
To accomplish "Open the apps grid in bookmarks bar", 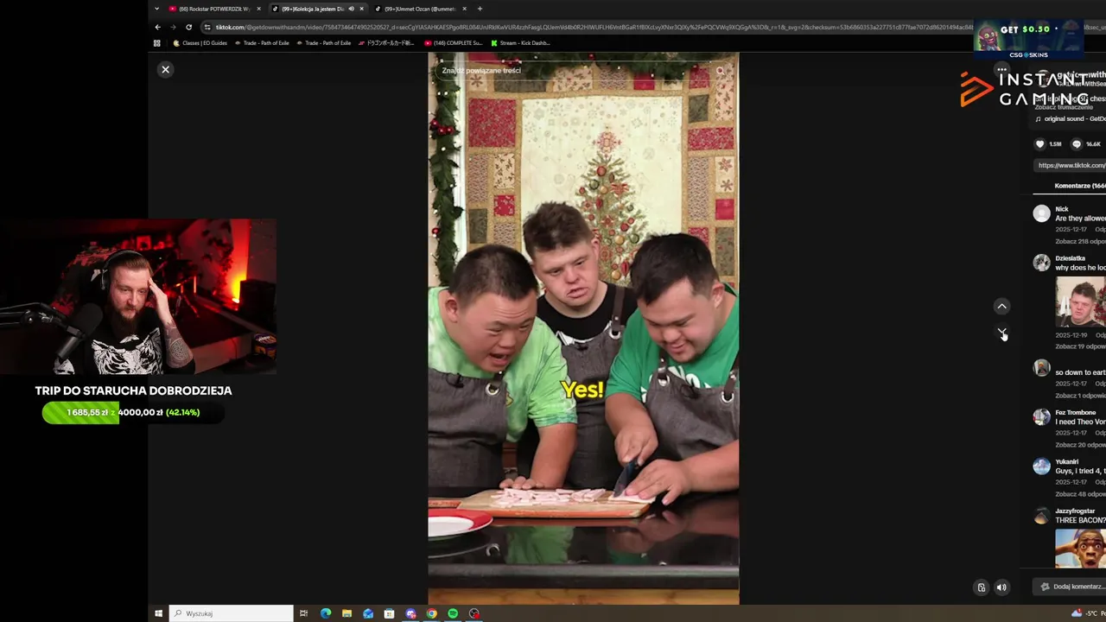I will coord(156,42).
